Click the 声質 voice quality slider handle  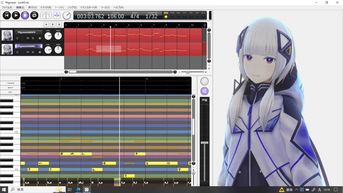tap(205, 143)
